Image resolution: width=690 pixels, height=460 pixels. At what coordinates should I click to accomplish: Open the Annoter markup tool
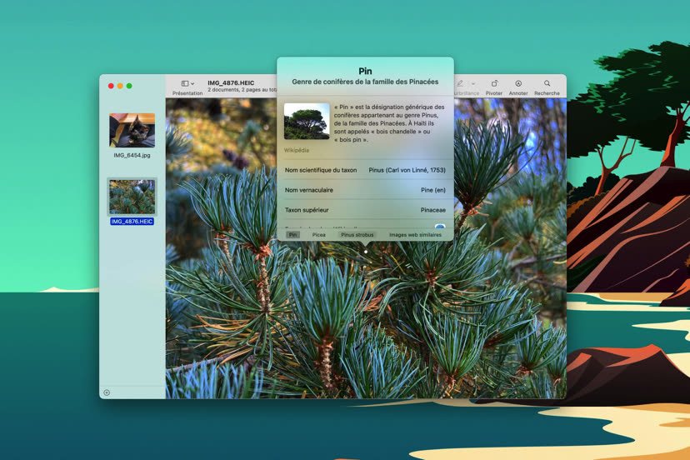pos(518,83)
